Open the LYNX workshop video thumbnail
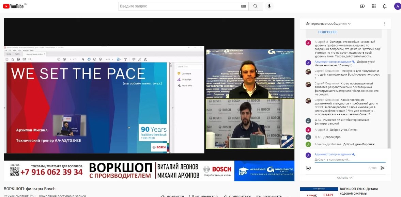This screenshot has height=197, width=401. coord(319,192)
